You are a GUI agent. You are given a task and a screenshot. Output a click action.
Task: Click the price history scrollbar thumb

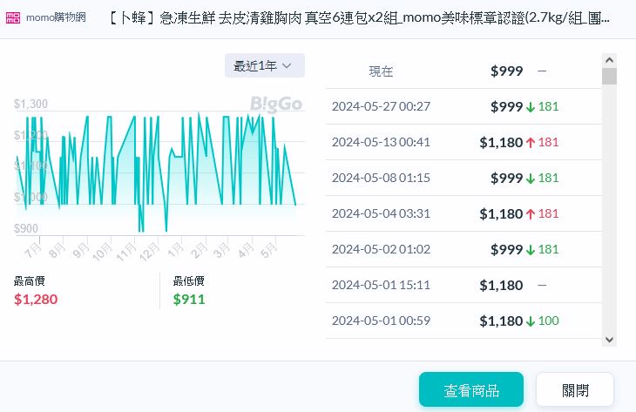pyautogui.click(x=609, y=76)
